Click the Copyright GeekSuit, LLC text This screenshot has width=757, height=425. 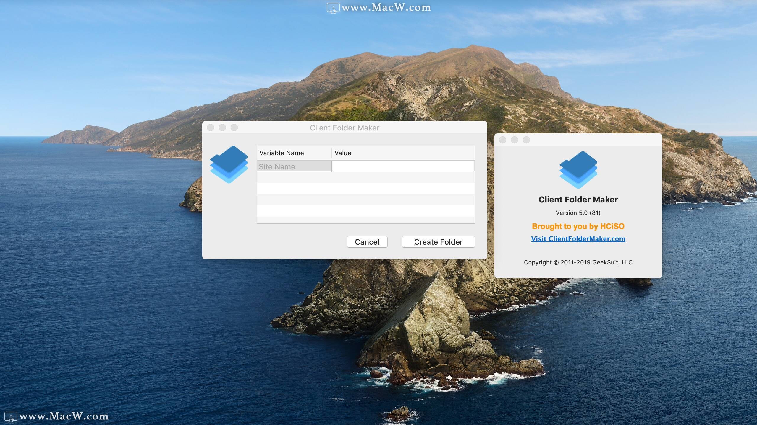coord(578,262)
